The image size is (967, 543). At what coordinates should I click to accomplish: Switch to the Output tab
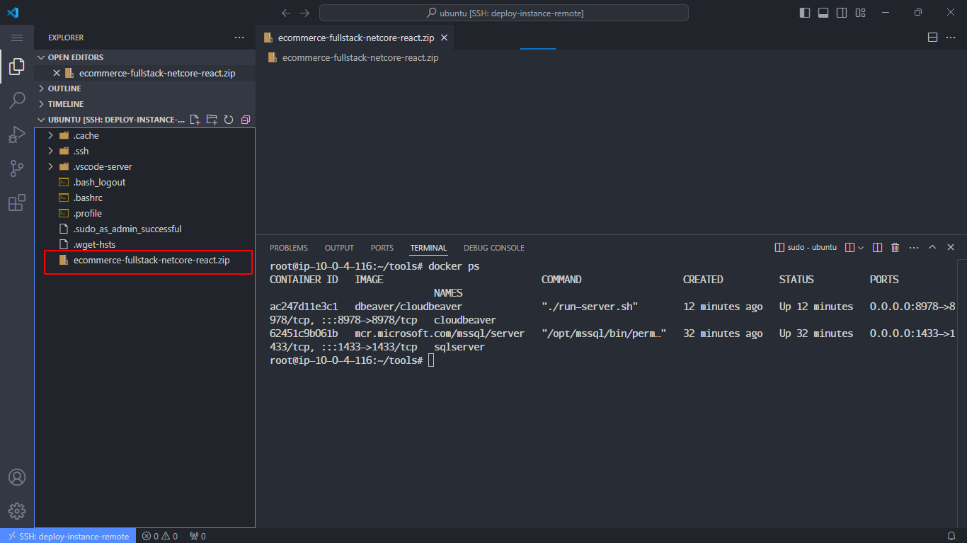pos(339,248)
